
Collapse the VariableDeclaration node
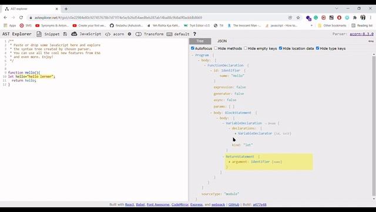coord(223,123)
